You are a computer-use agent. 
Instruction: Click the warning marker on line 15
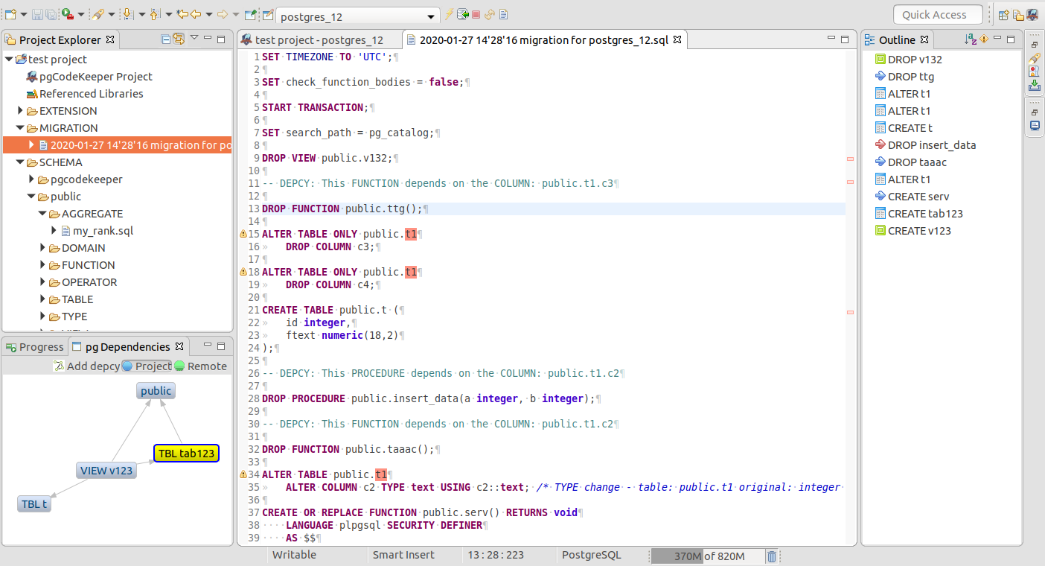click(243, 233)
